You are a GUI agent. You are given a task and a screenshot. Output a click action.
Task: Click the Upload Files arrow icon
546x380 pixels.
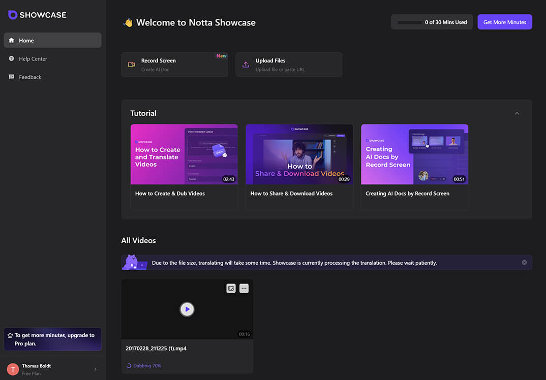click(x=246, y=65)
